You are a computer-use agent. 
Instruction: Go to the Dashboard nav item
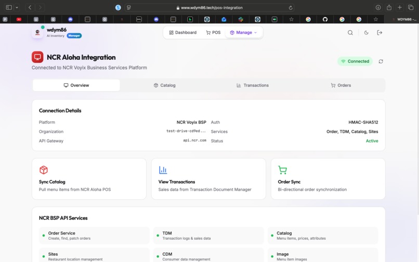(x=183, y=32)
